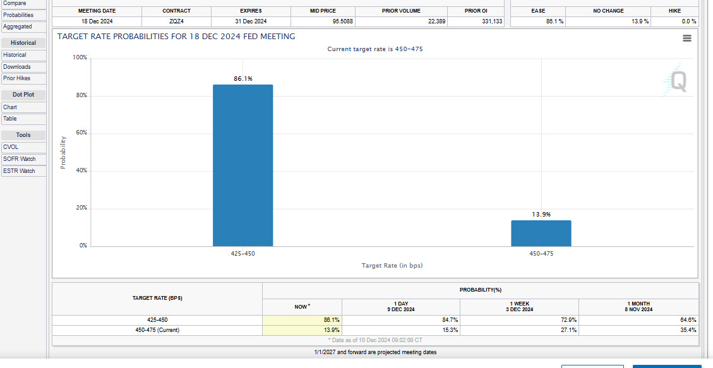Open the Historical data view

tap(23, 54)
